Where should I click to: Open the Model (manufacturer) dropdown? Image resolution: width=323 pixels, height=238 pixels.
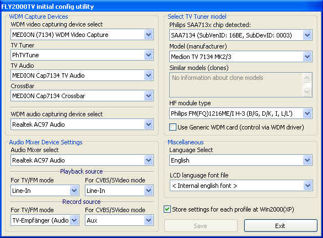tap(308, 57)
